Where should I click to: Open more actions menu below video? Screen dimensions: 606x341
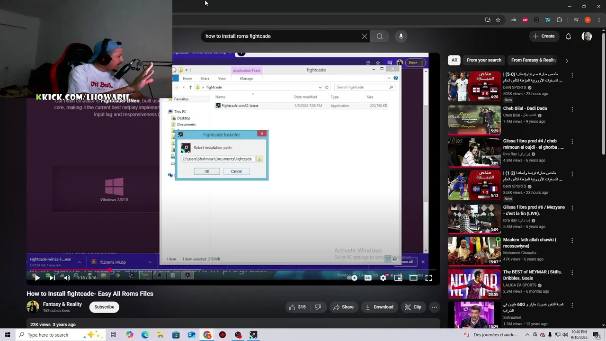pos(434,307)
